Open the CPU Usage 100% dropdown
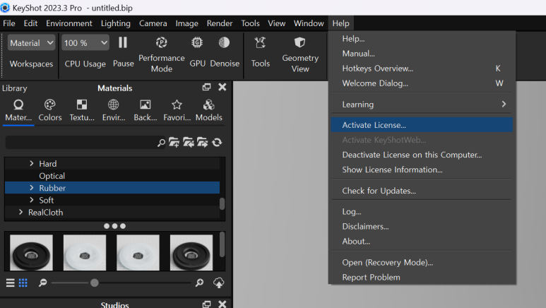The width and height of the screenshot is (546, 308). 85,43
